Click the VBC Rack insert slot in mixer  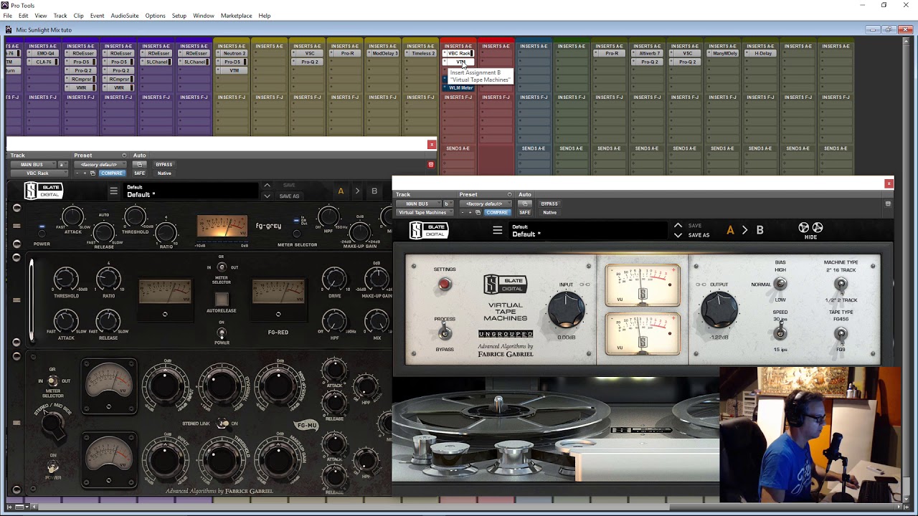[458, 54]
